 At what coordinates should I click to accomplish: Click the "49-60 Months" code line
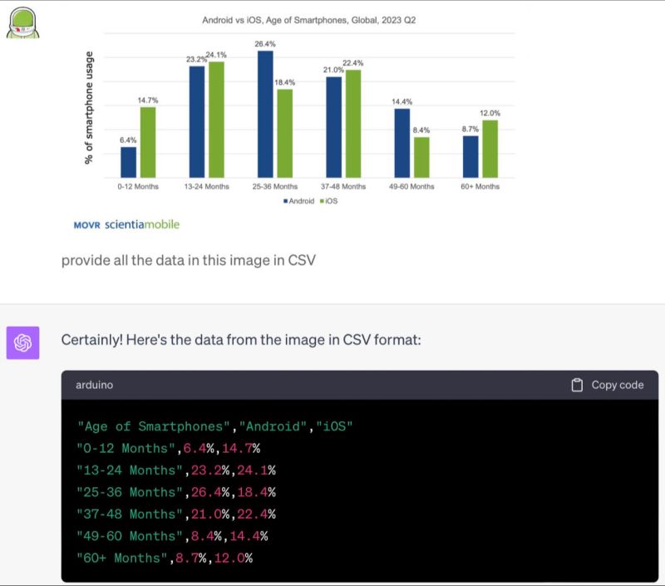[172, 536]
